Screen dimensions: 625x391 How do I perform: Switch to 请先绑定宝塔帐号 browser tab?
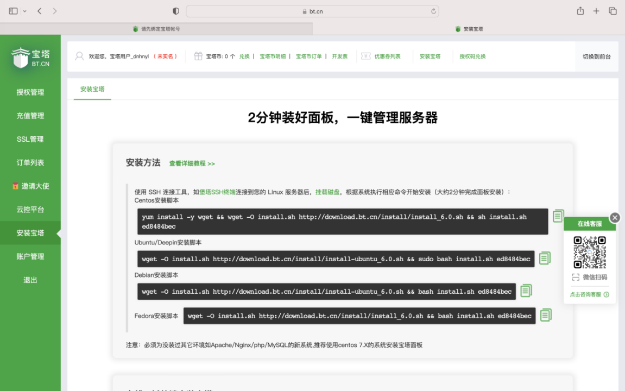[x=156, y=29]
